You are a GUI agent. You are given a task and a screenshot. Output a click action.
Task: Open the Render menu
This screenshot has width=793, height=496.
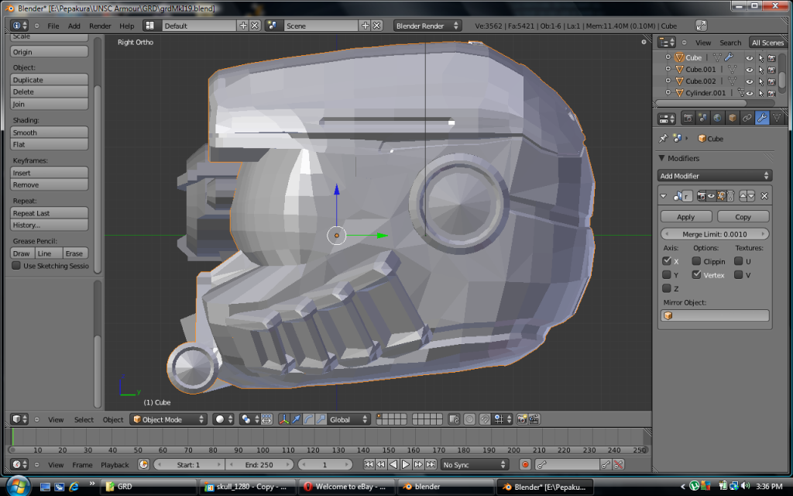click(x=100, y=26)
